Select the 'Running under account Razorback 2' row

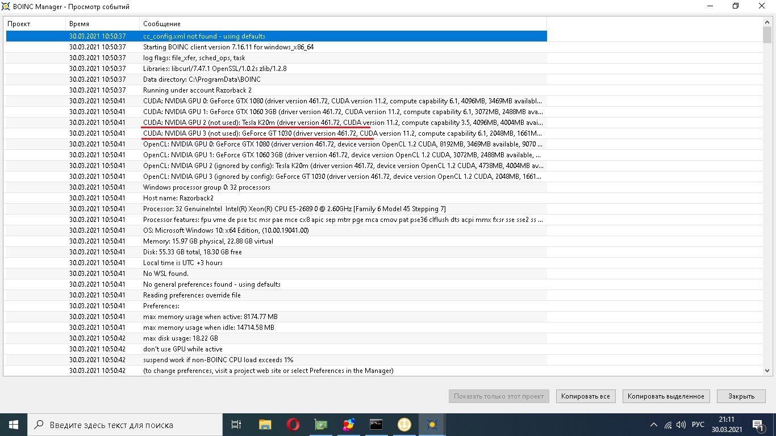(x=276, y=90)
